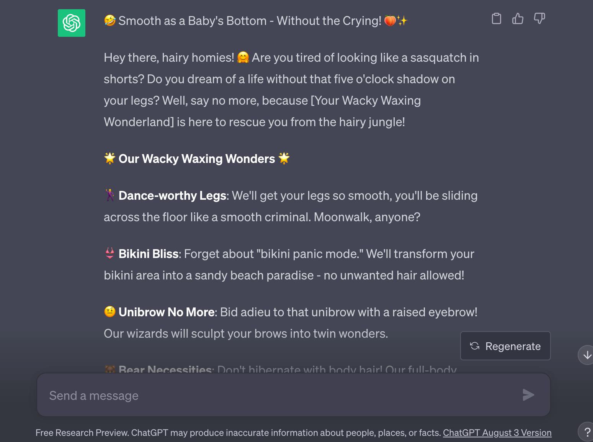Image resolution: width=593 pixels, height=442 pixels.
Task: Click the bold Unibrow No More text
Action: pyautogui.click(x=166, y=312)
